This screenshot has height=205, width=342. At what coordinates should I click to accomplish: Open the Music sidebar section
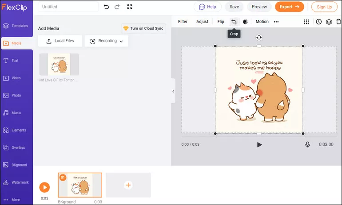tap(12, 113)
